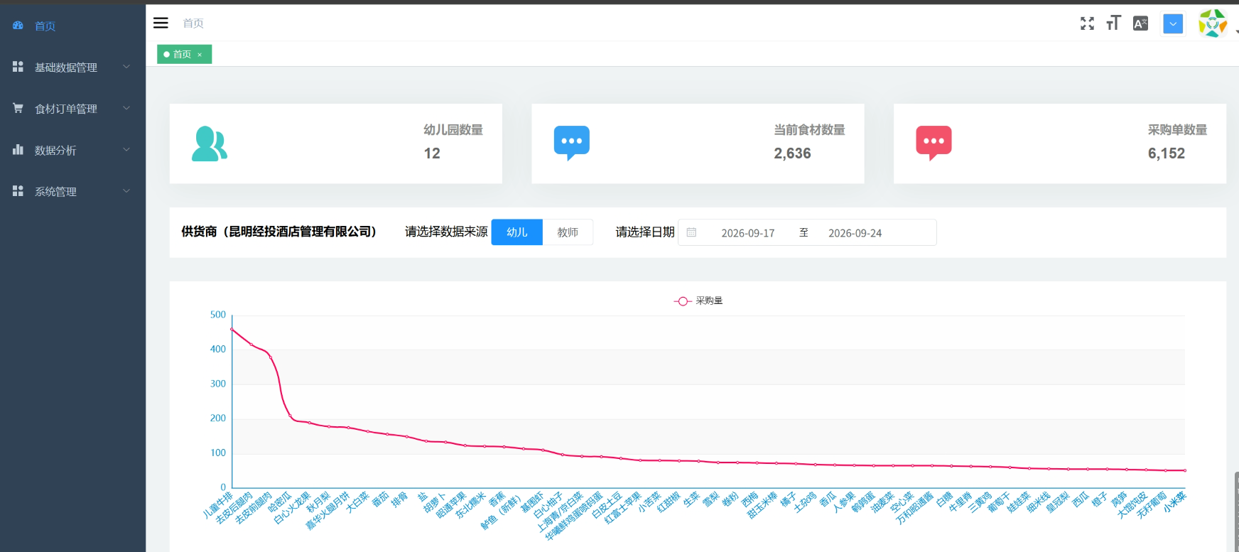
Task: Close the 首页 tab
Action: pos(200,55)
